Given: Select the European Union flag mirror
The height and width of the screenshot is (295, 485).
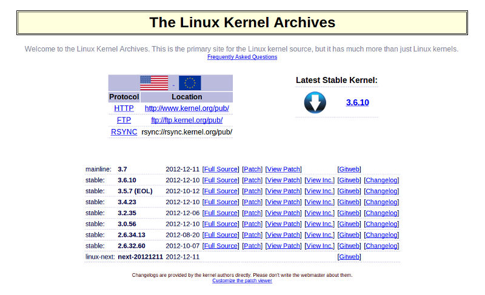Looking at the screenshot, I should 190,83.
